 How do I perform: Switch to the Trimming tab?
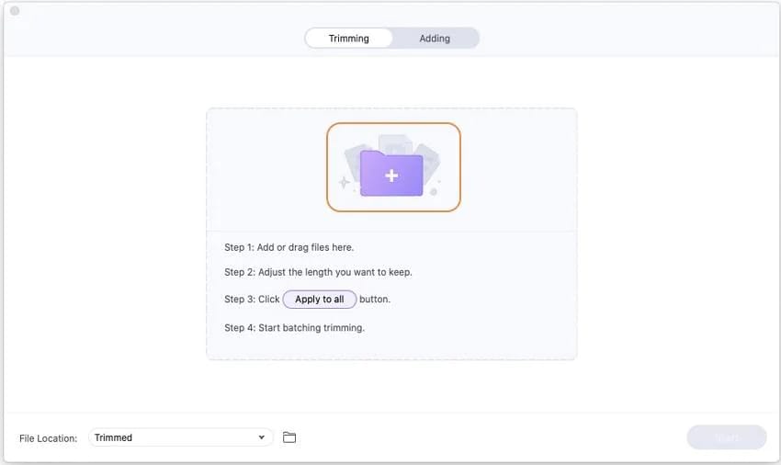click(x=348, y=39)
